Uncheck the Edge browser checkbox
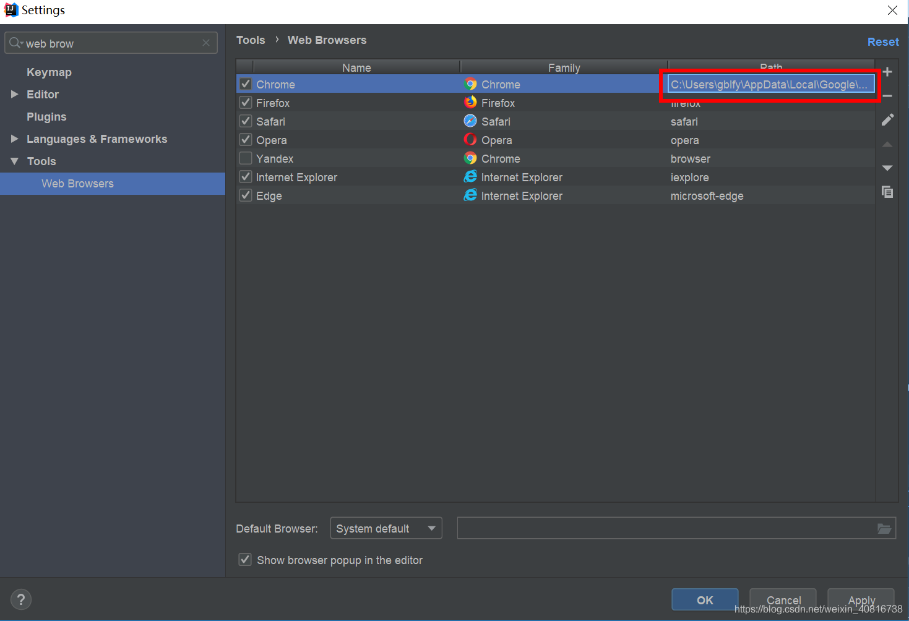This screenshot has width=909, height=621. coord(246,195)
